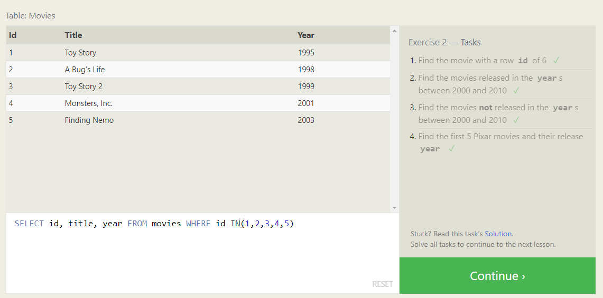Click the Continue button

497,276
